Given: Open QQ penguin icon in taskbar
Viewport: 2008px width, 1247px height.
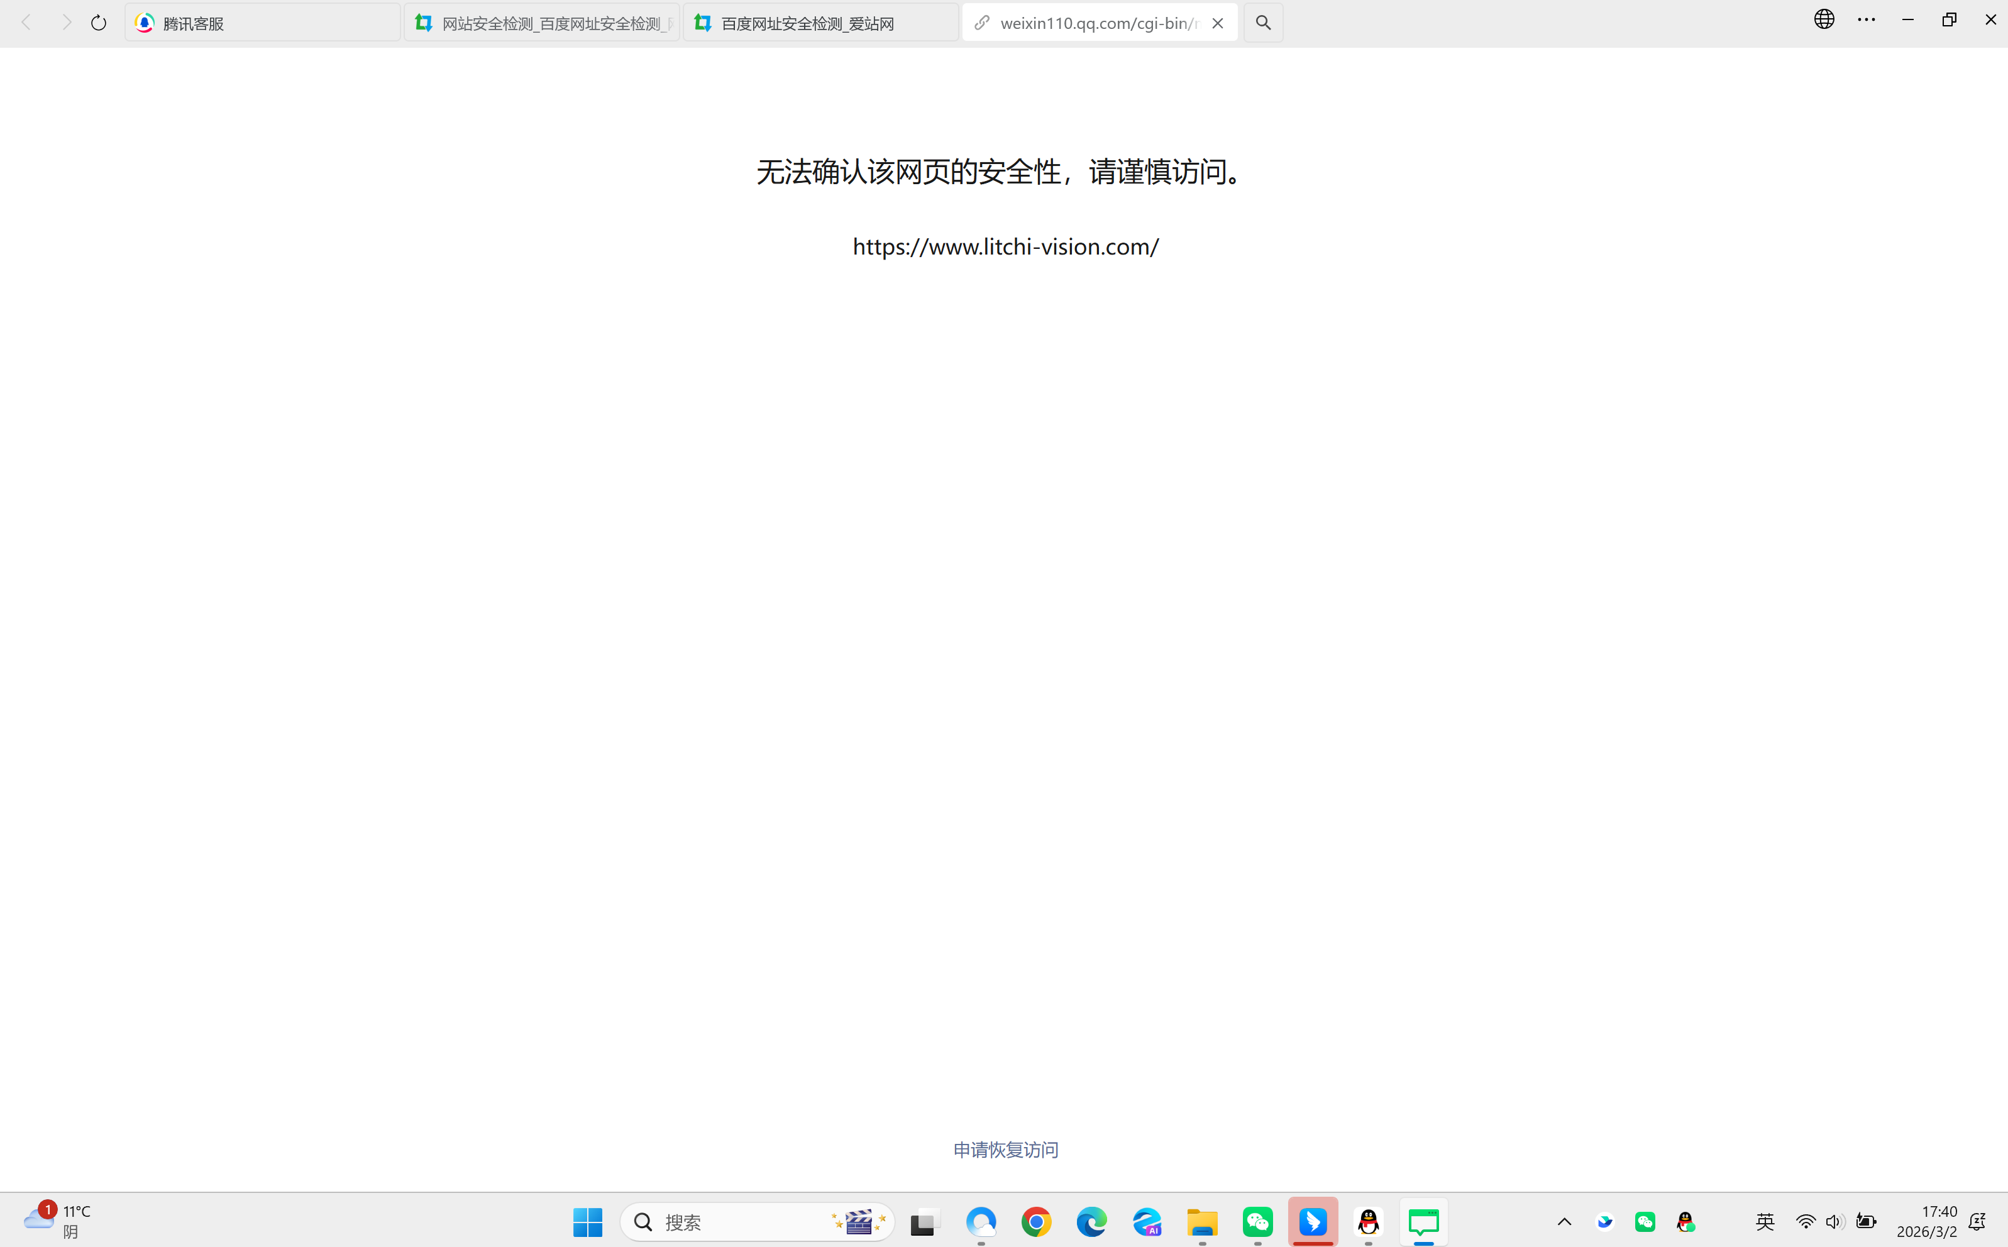Looking at the screenshot, I should pyautogui.click(x=1368, y=1221).
